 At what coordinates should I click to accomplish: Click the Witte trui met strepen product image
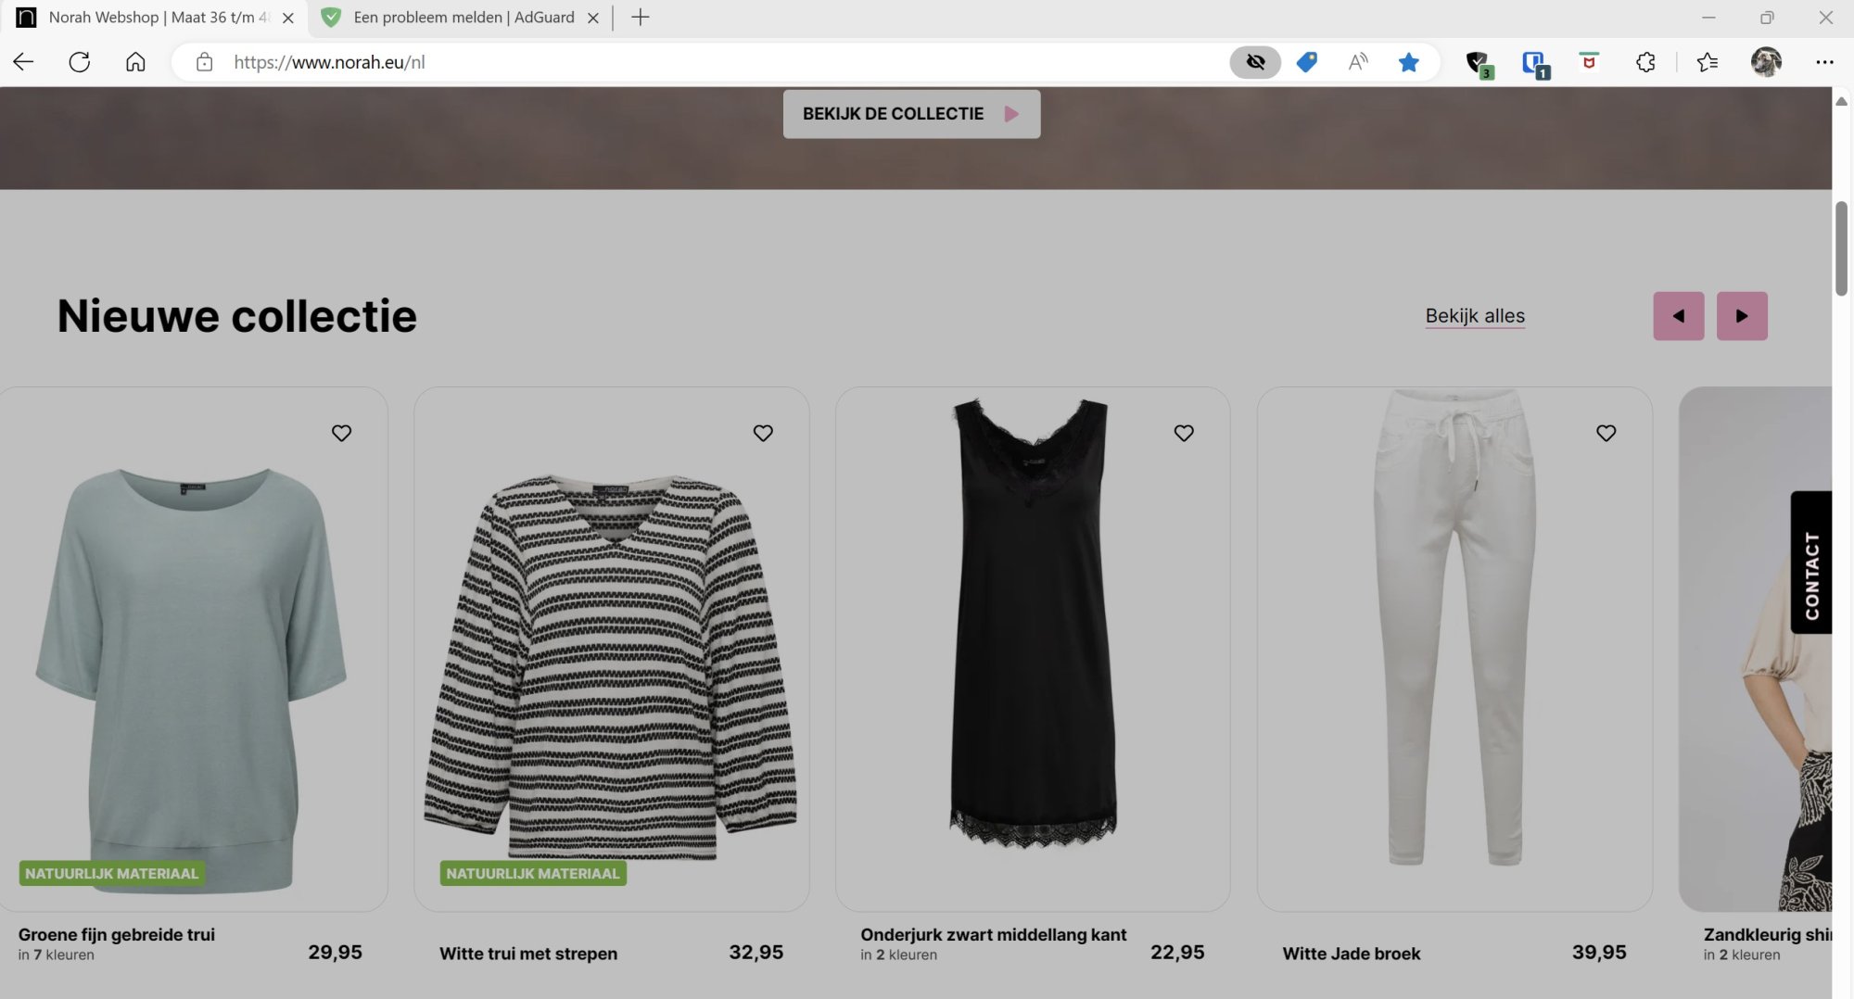point(611,667)
